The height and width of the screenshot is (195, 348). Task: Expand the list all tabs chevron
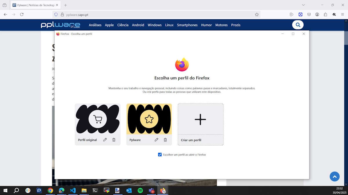(303, 5)
